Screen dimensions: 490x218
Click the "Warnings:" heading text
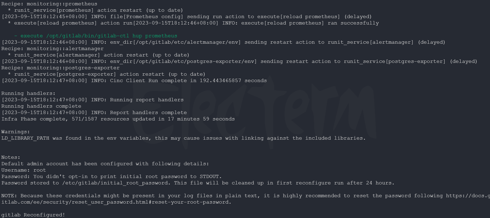coord(15,132)
